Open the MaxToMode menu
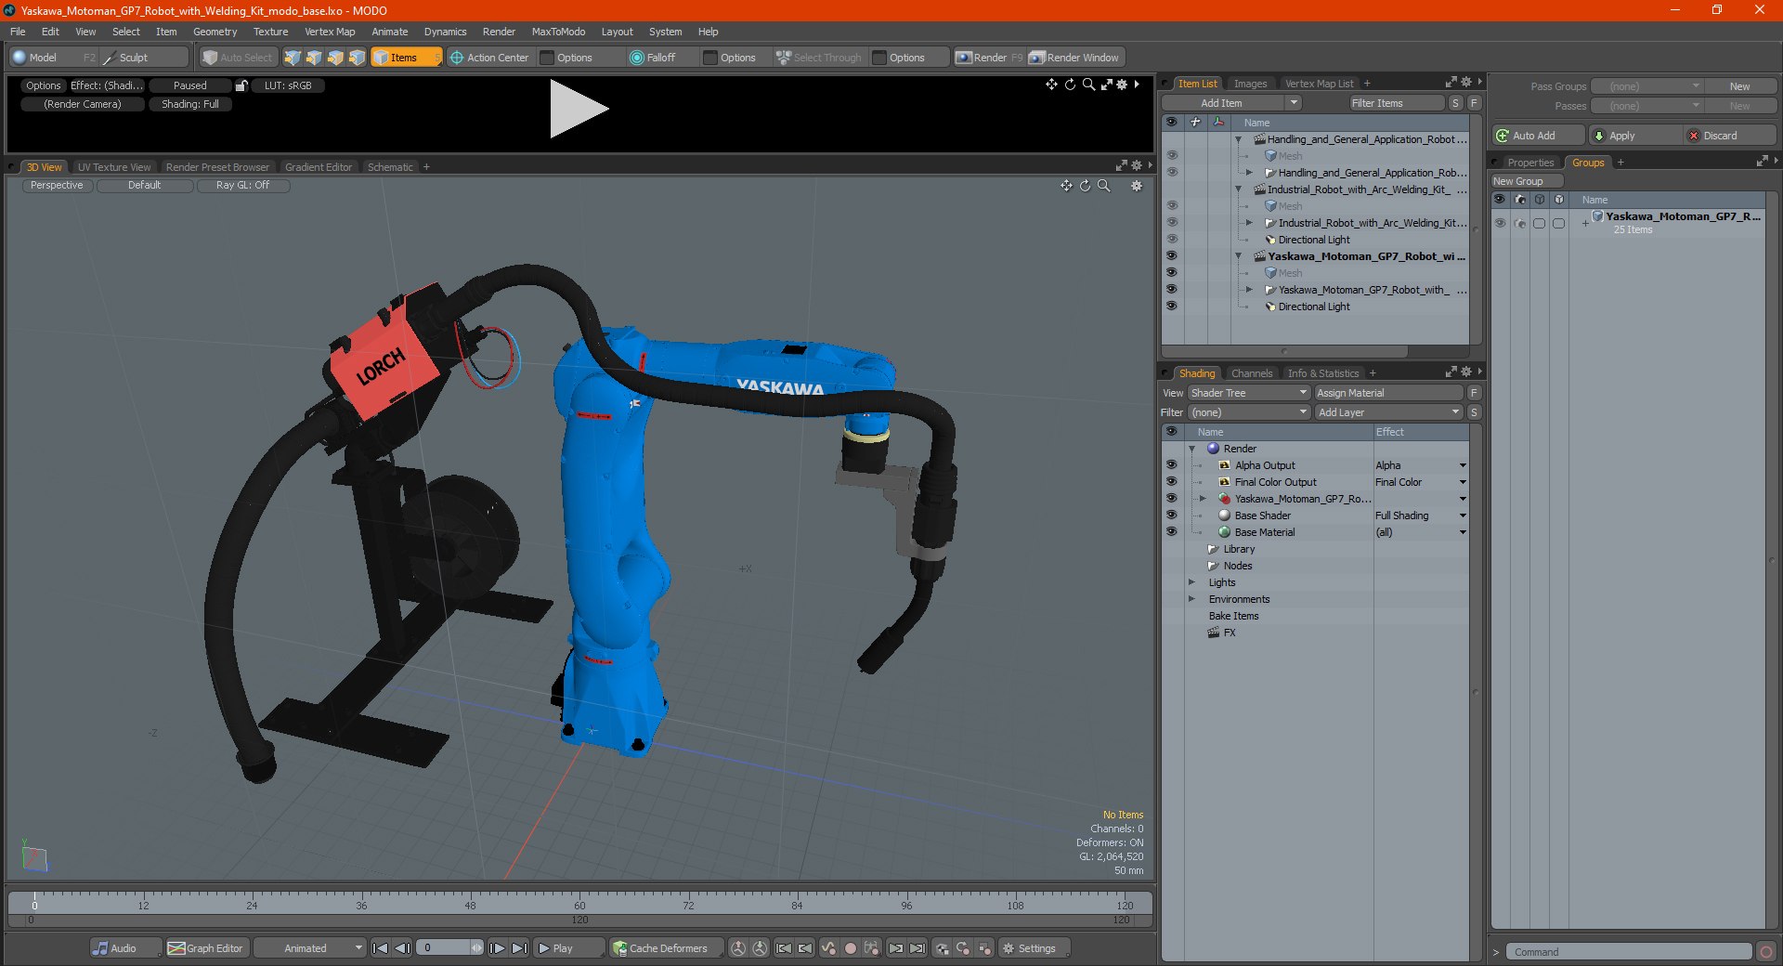The width and height of the screenshot is (1783, 966). pos(558,32)
